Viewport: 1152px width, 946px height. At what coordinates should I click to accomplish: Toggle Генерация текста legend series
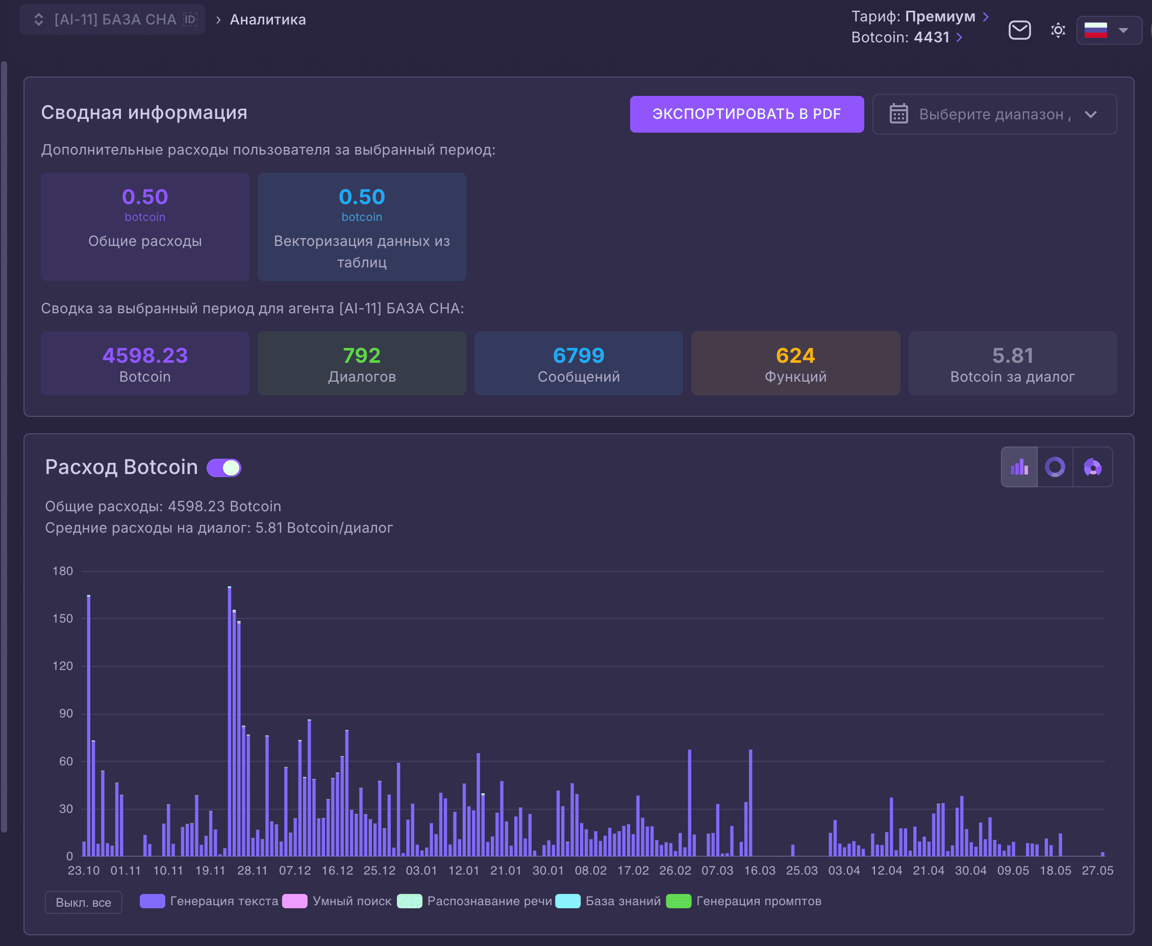[x=209, y=901]
